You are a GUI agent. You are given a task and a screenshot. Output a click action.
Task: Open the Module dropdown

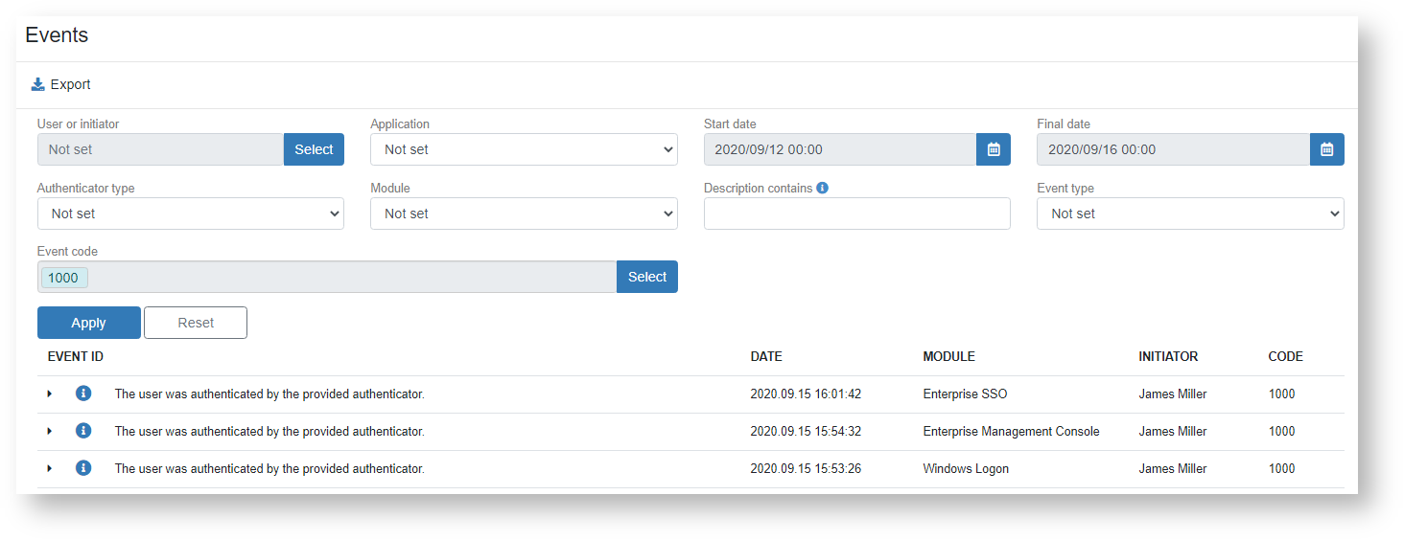[x=524, y=214]
